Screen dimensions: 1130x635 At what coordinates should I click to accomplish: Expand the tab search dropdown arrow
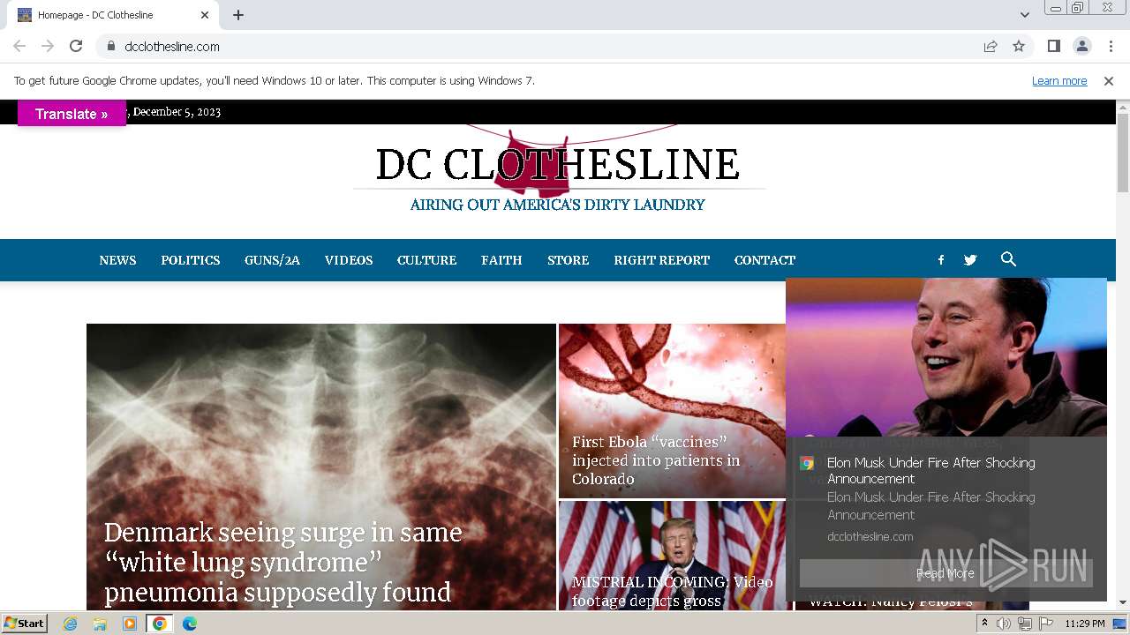click(1024, 15)
